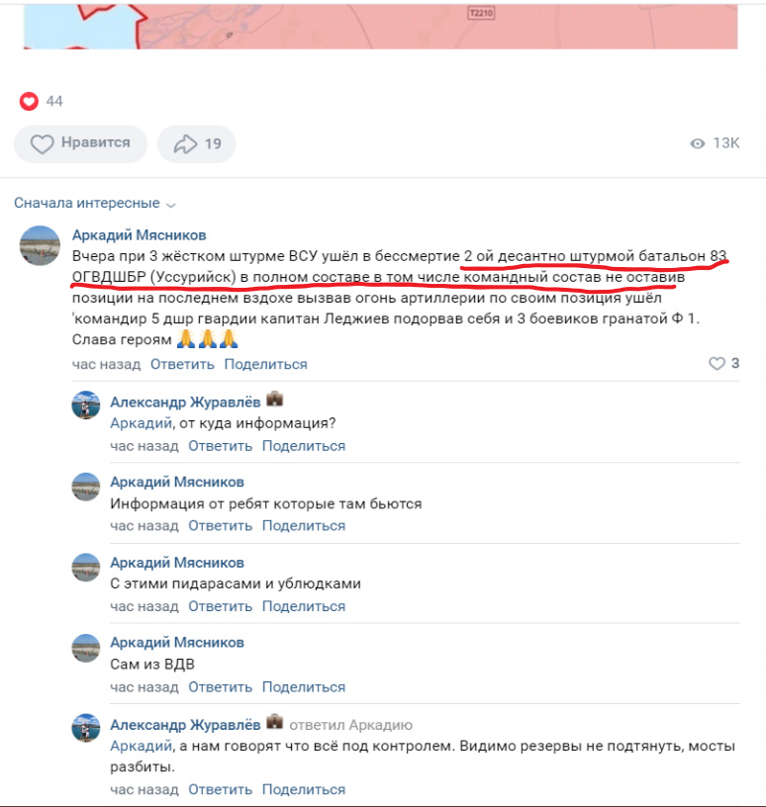Share the 'Информация от ребят' comment
766x807 pixels.
pos(304,526)
